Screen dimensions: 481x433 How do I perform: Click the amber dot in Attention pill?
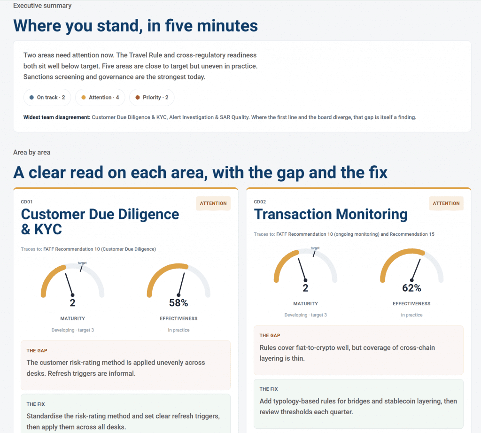pos(84,98)
